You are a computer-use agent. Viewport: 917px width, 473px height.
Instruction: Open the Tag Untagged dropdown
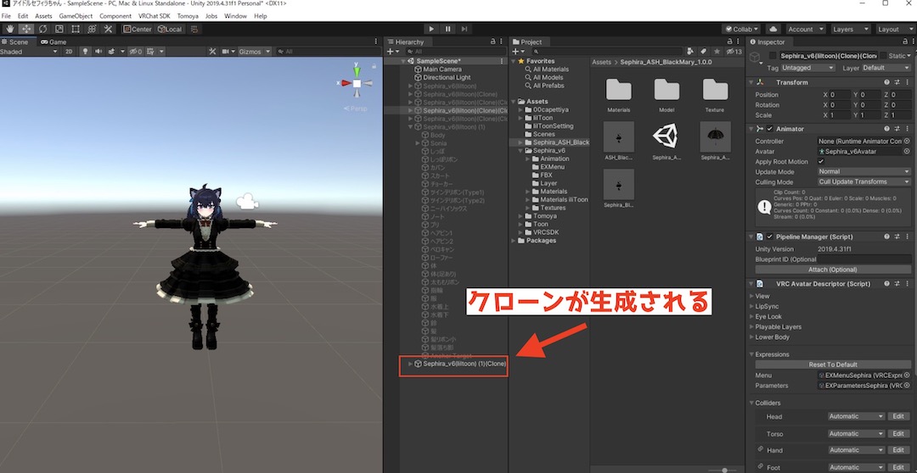tap(807, 68)
